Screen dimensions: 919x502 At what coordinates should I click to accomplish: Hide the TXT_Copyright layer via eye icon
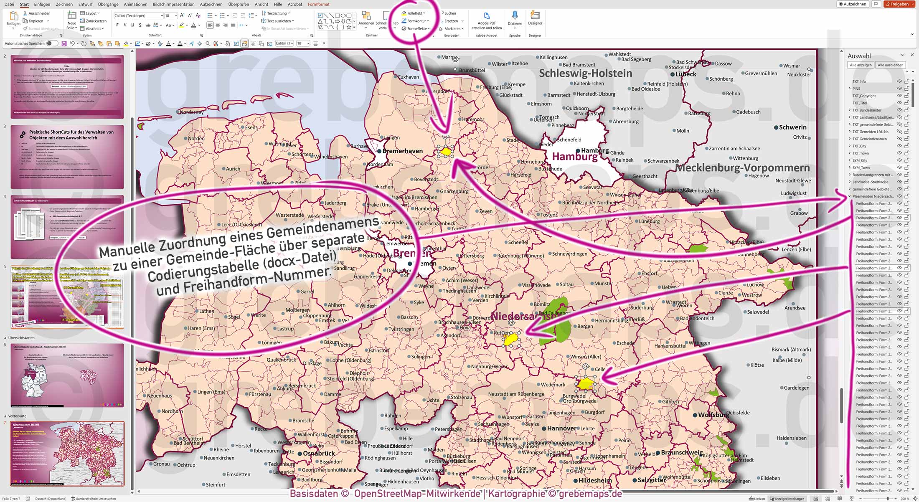(x=900, y=96)
